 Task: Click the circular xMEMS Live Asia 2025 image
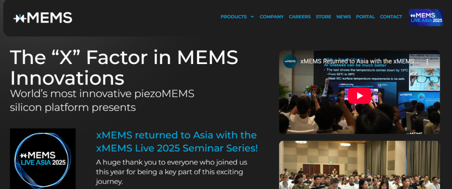[x=43, y=159]
